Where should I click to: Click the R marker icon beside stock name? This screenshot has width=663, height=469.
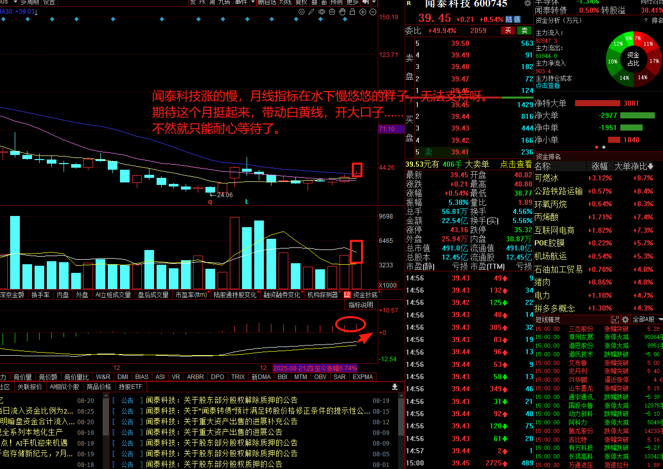tap(408, 3)
